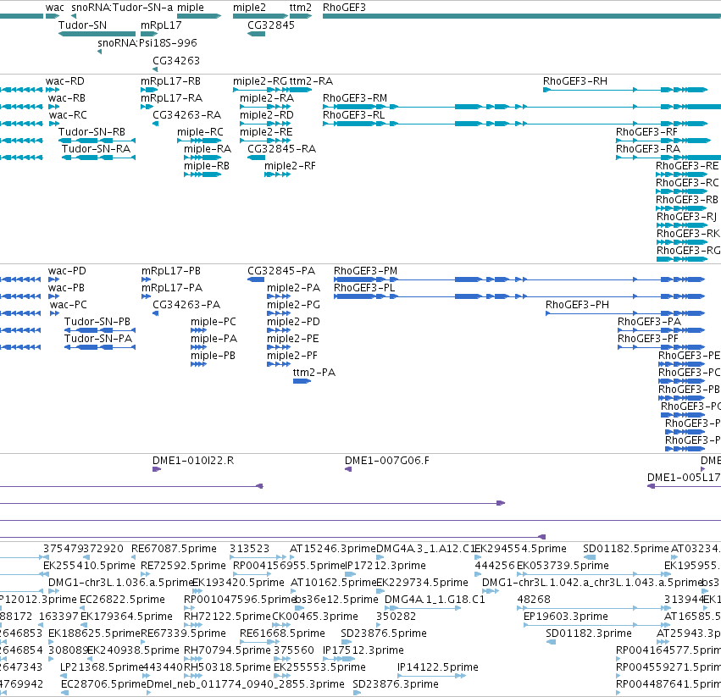
Task: Select the CG32845 gene label
Action: [271, 25]
